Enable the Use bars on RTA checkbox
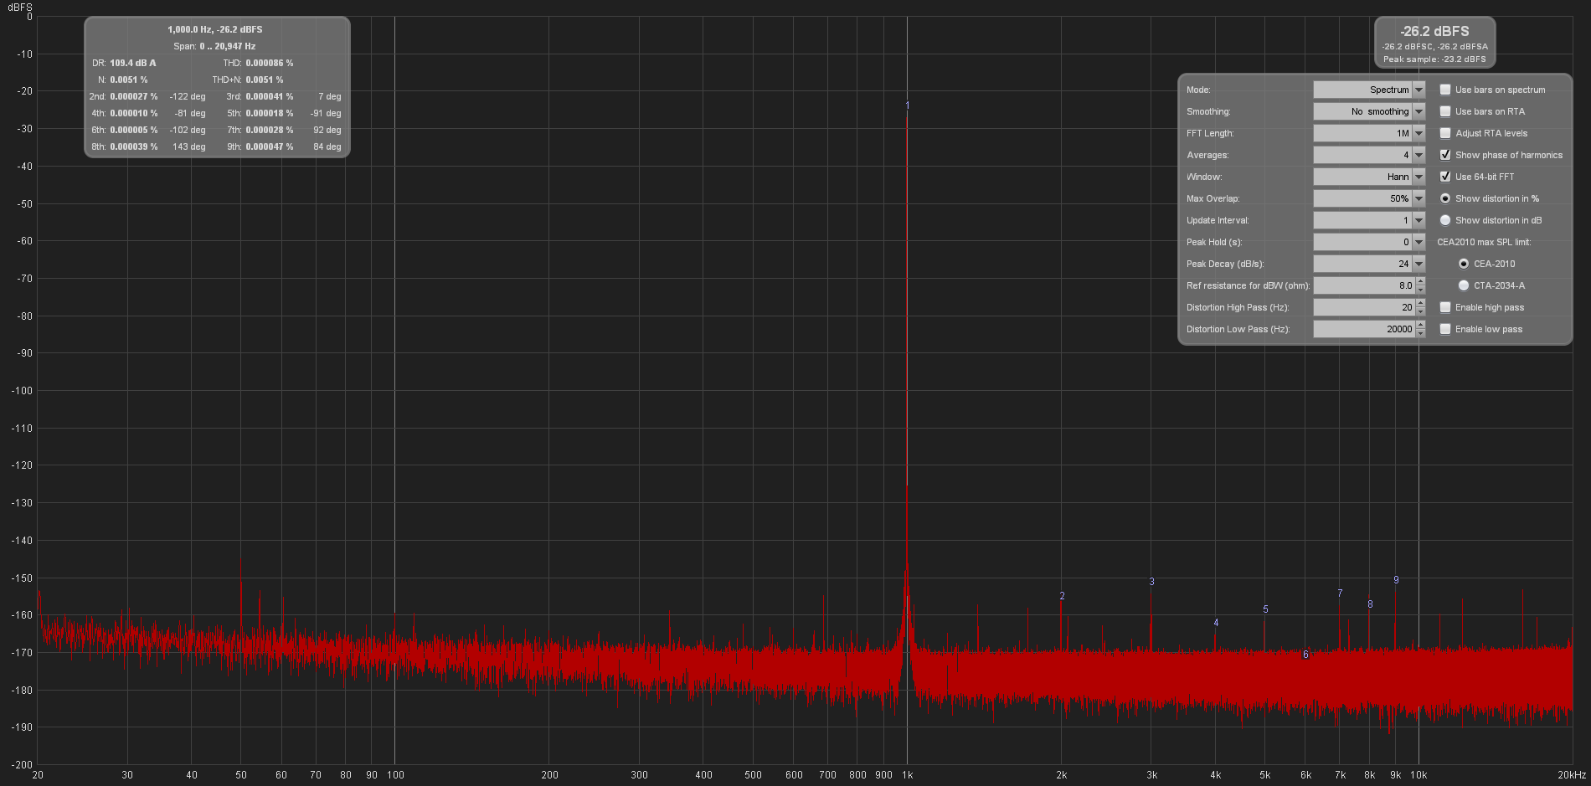 click(x=1445, y=111)
